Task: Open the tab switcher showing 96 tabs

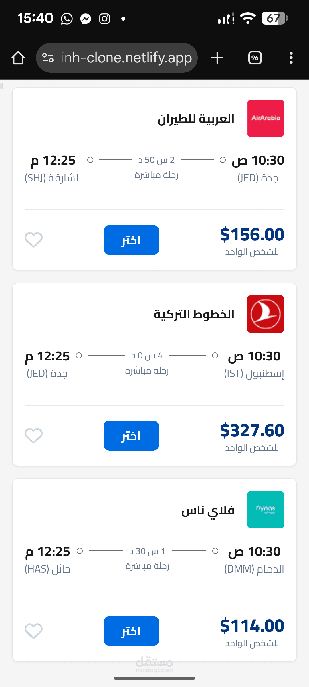Action: (x=255, y=58)
